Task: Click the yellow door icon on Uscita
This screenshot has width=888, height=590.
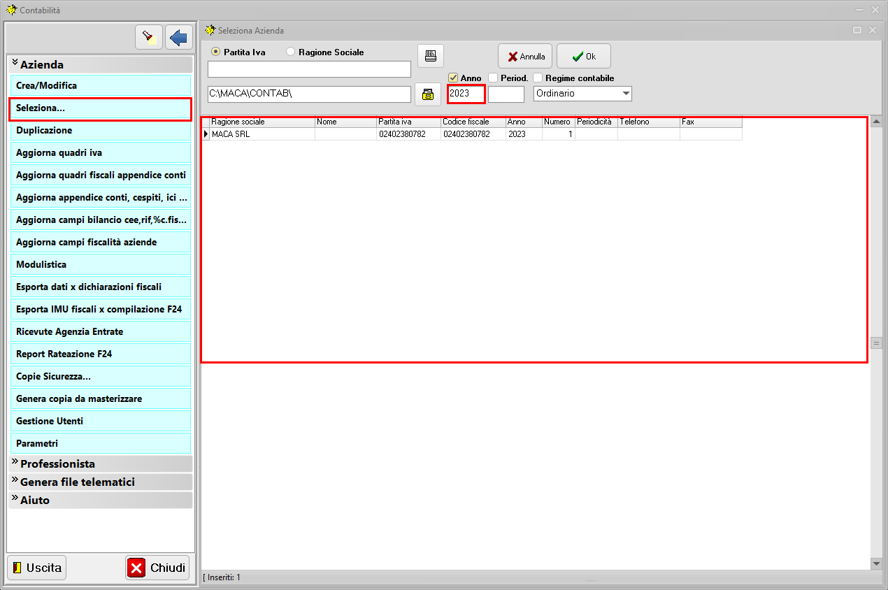Action: pyautogui.click(x=17, y=568)
